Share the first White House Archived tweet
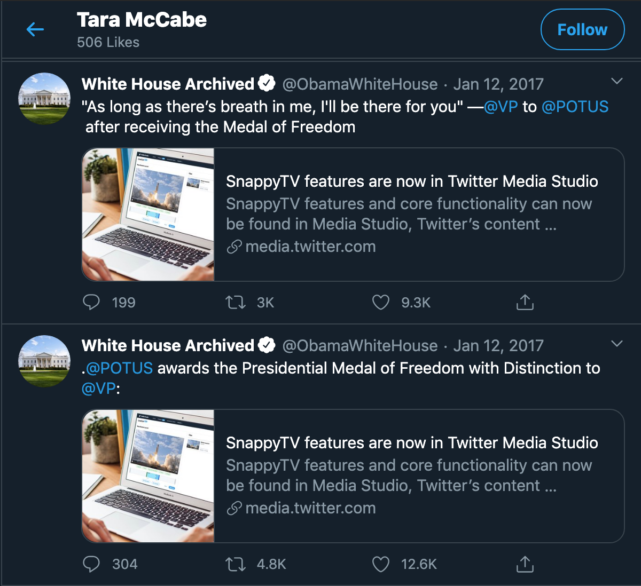Image resolution: width=641 pixels, height=586 pixels. [x=525, y=303]
